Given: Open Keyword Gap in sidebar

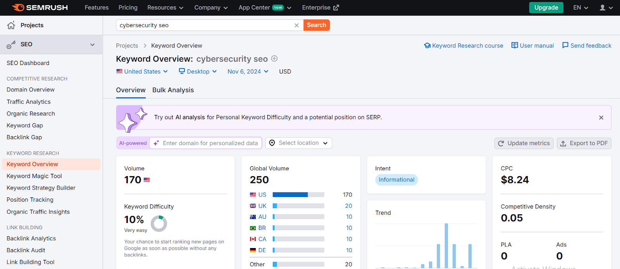Looking at the screenshot, I should pos(25,125).
